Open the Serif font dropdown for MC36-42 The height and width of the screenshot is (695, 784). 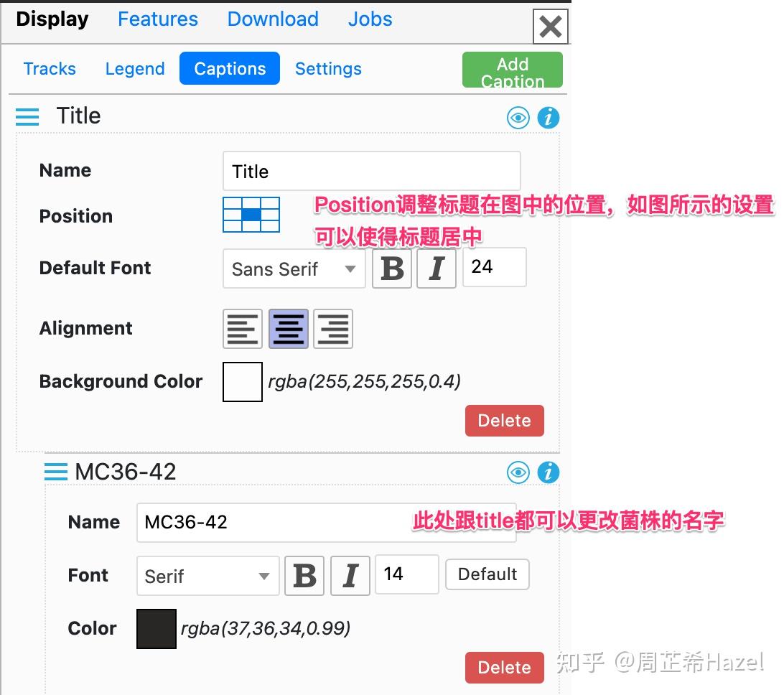tap(207, 575)
